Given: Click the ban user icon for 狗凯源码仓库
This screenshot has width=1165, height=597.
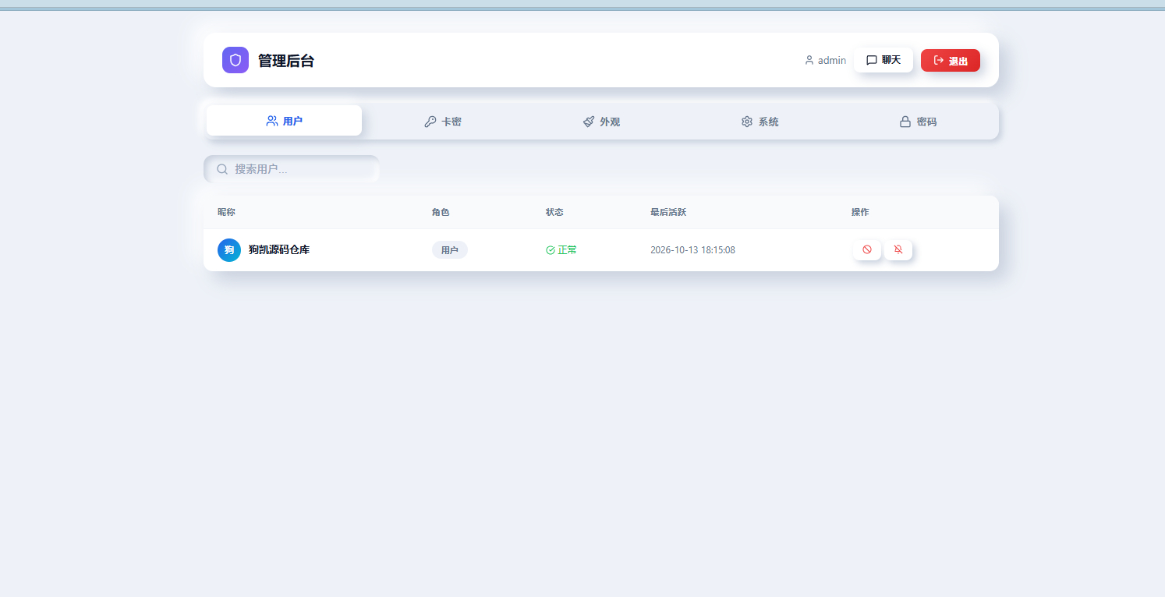Looking at the screenshot, I should click(x=867, y=249).
